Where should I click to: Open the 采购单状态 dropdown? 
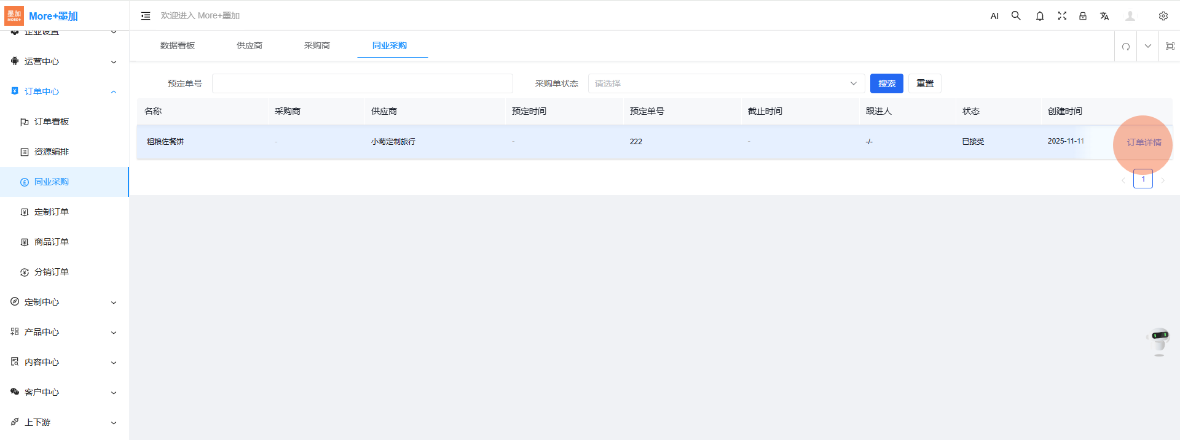[x=726, y=83]
